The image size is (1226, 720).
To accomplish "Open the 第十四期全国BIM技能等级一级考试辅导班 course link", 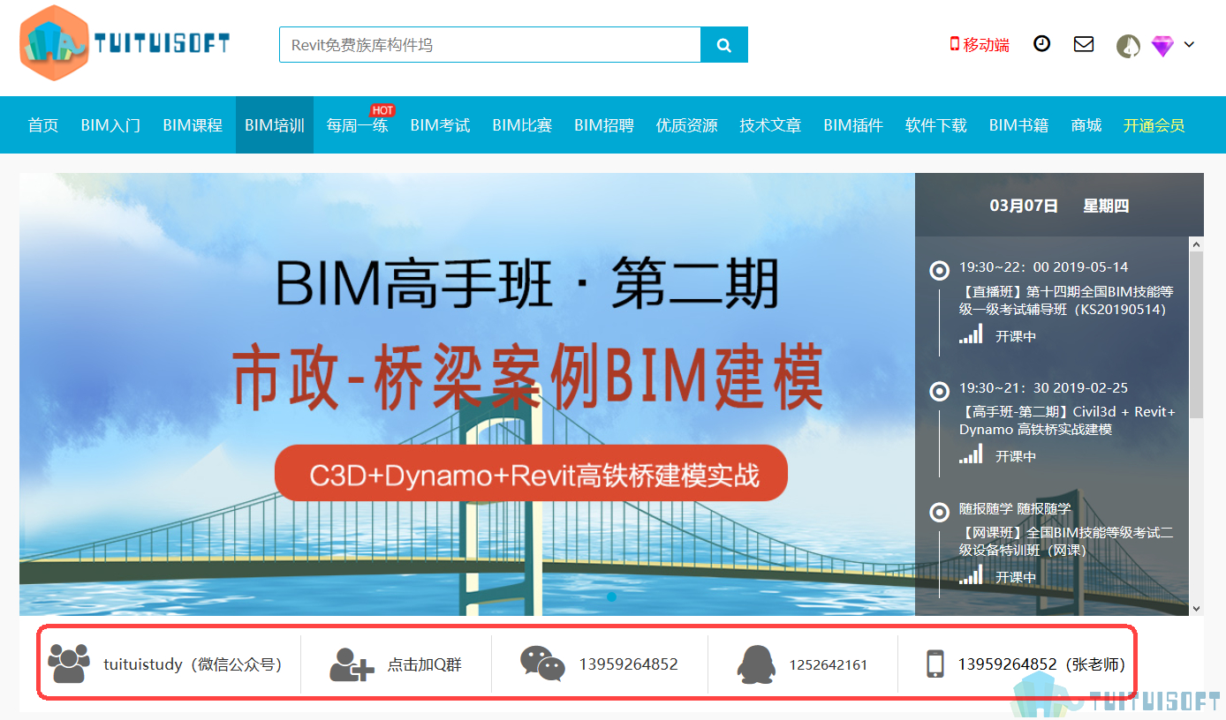I will coord(1066,301).
